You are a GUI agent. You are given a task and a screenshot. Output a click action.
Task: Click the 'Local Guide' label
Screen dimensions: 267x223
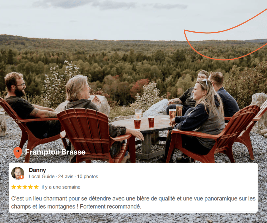pos(41,177)
